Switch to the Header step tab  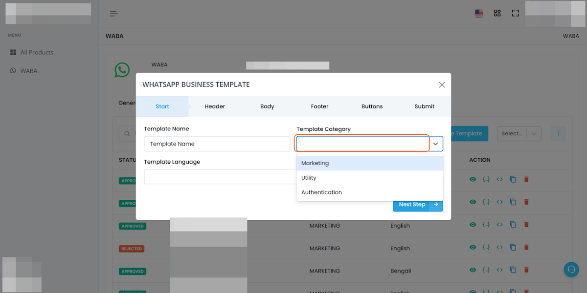[x=215, y=106]
